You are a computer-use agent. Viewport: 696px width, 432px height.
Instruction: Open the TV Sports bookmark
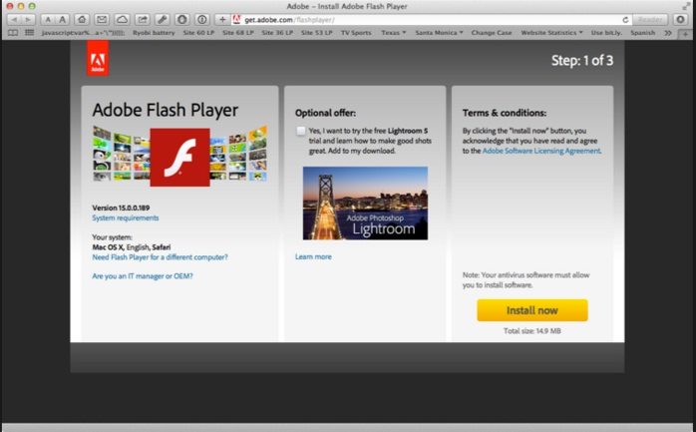pyautogui.click(x=356, y=33)
